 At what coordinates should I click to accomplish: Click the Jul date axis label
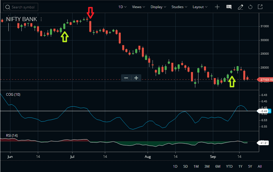pos(72,157)
